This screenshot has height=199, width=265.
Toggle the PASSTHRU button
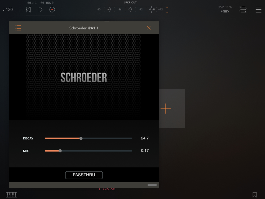point(84,175)
